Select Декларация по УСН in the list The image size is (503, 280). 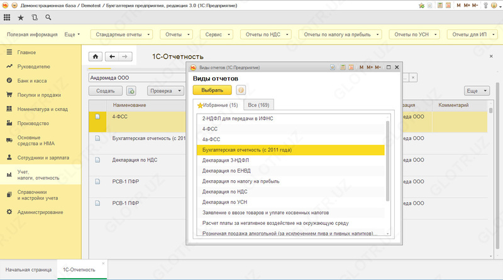point(223,202)
